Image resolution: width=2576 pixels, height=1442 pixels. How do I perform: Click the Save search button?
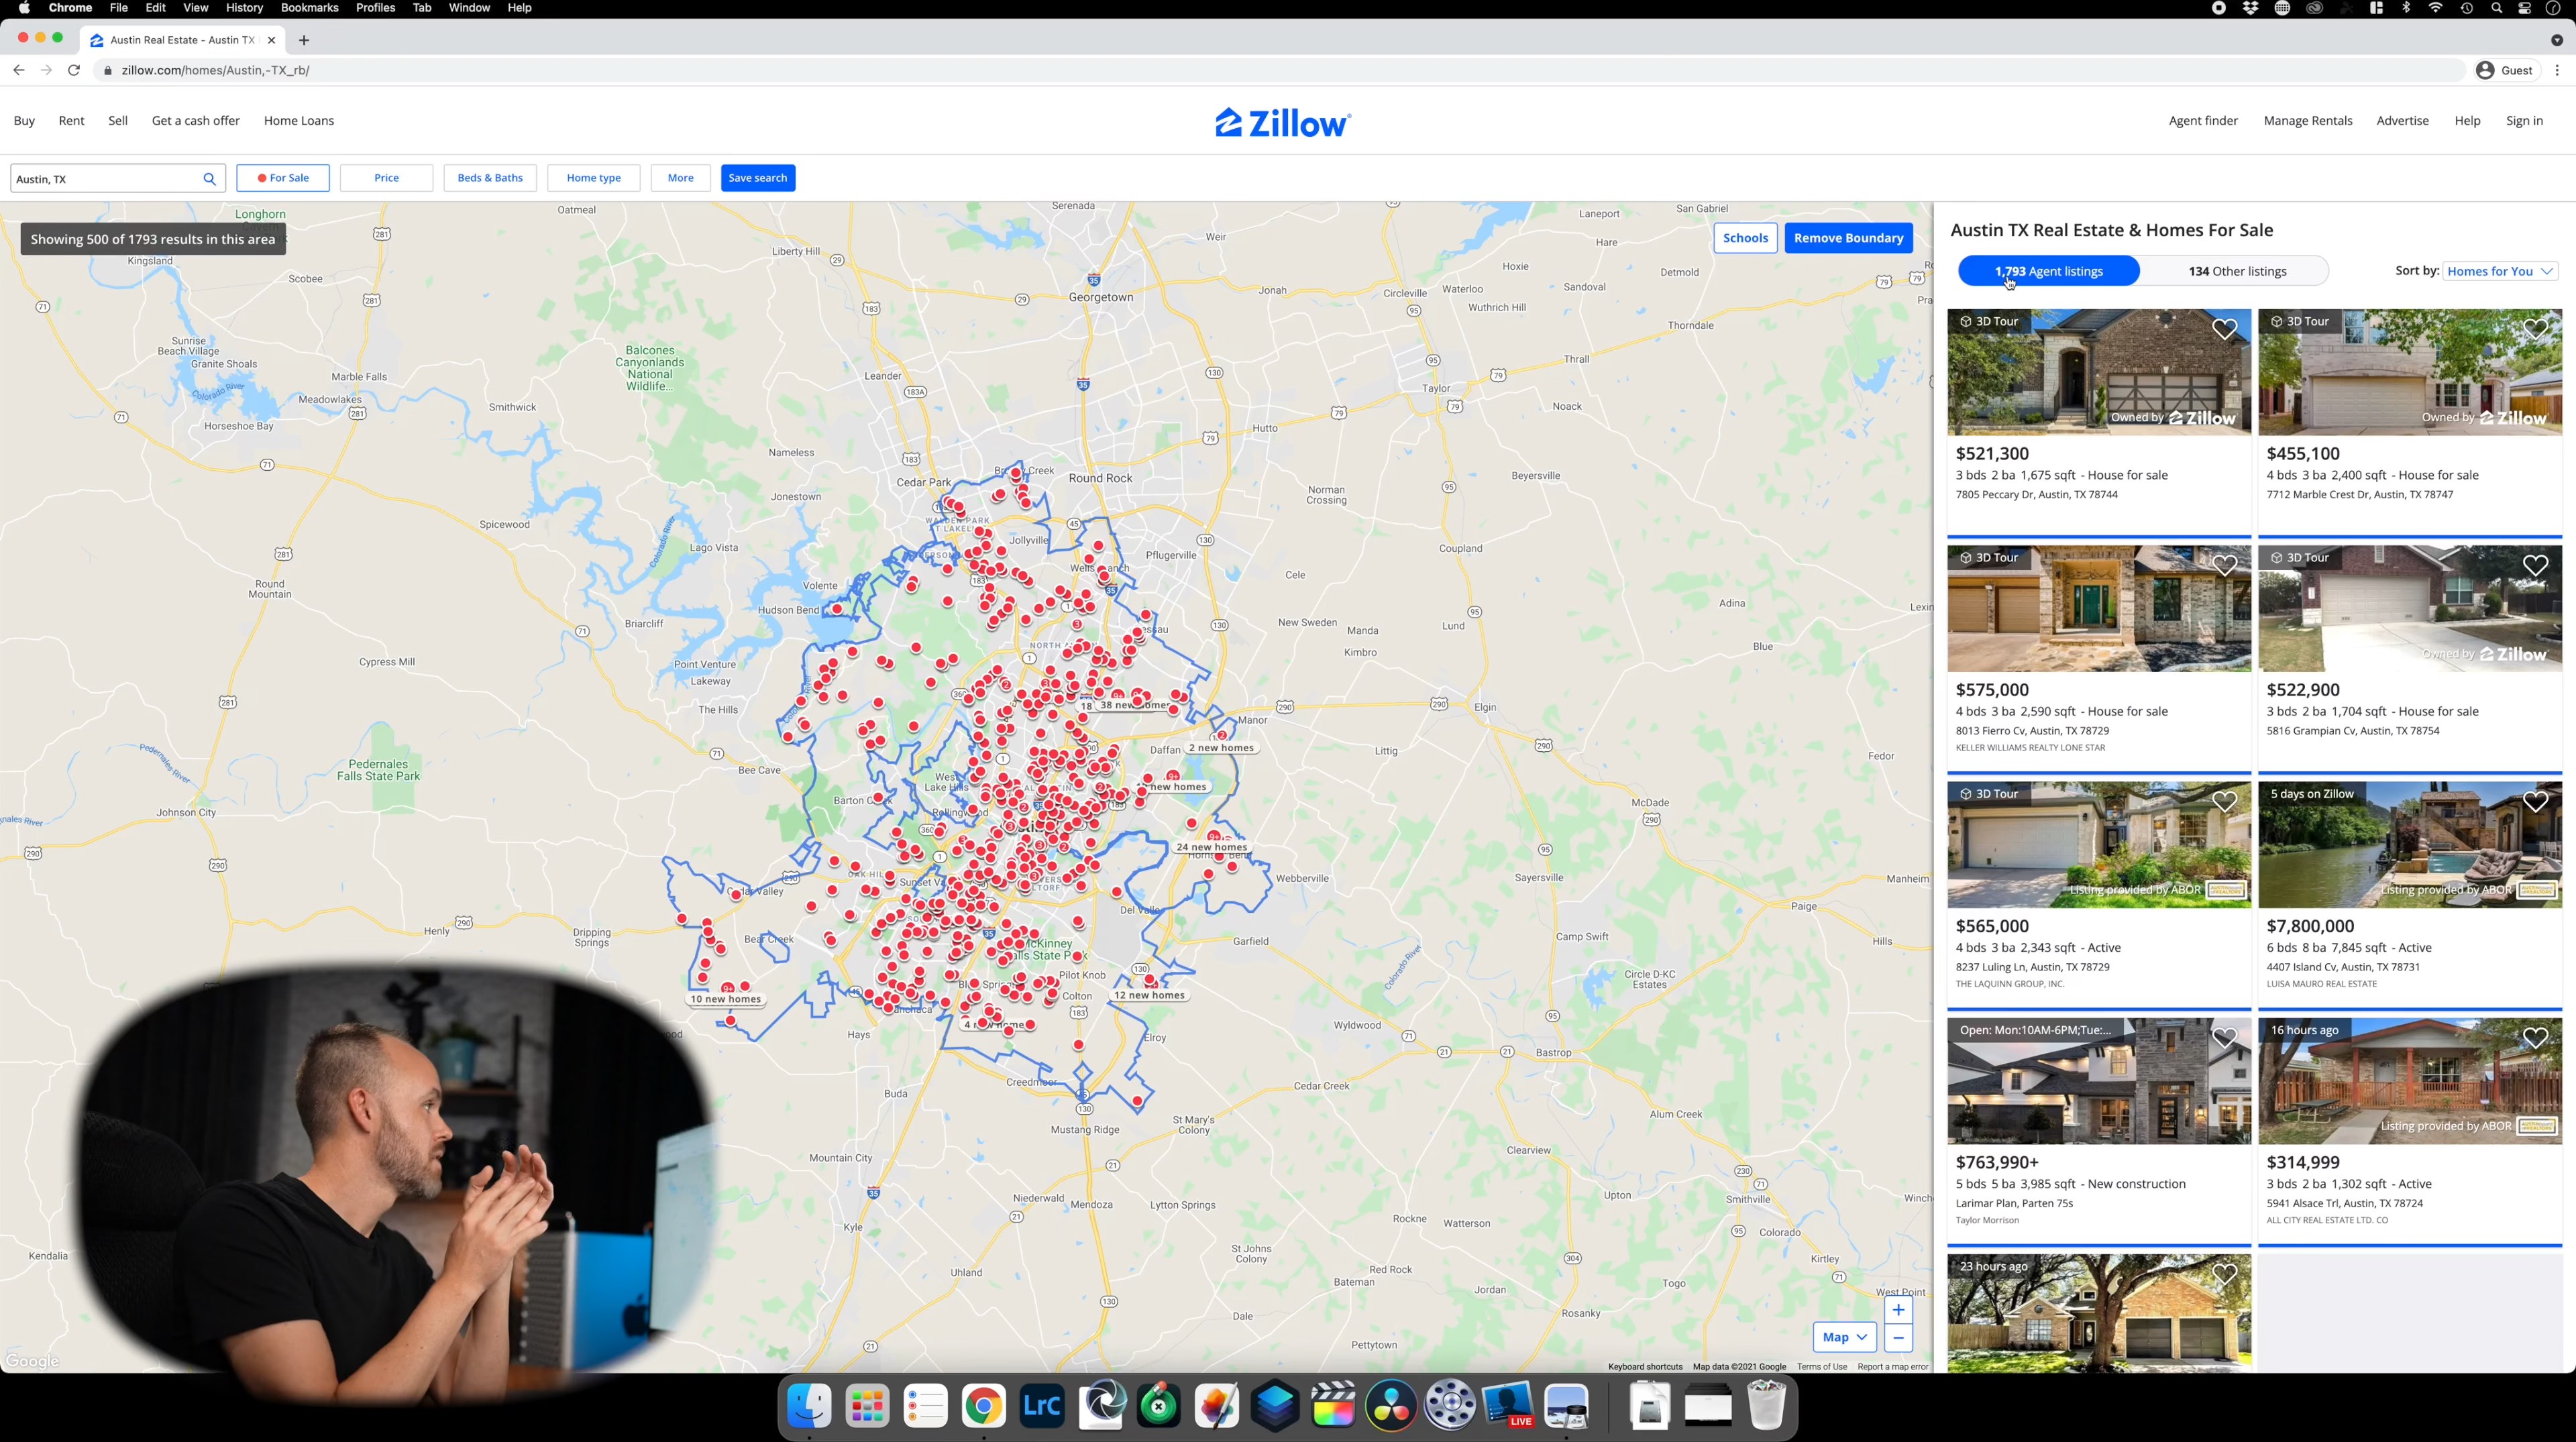(x=758, y=178)
